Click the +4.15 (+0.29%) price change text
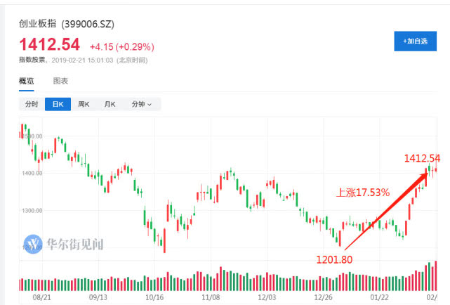450x305 pixels. coord(121,46)
